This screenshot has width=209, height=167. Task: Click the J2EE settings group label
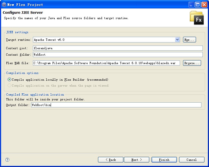pyautogui.click(x=17, y=32)
